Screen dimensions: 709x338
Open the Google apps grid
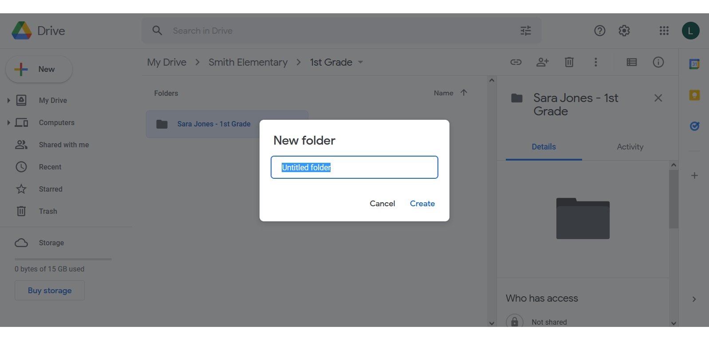(x=664, y=31)
